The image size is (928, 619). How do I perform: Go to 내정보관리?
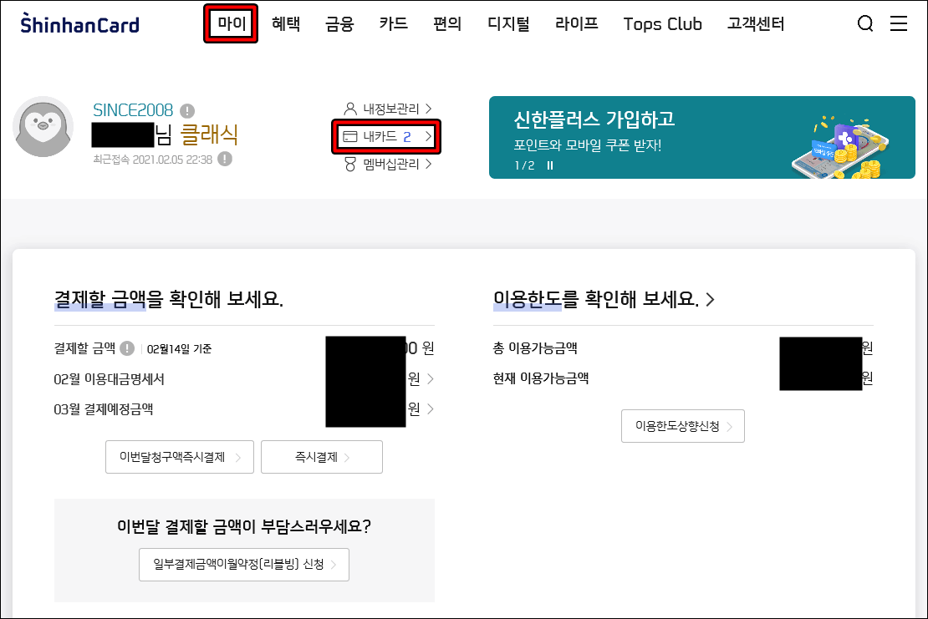tap(388, 109)
